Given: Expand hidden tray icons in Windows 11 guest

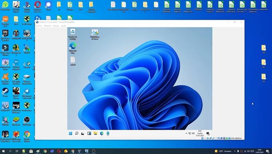Looking at the screenshot, I should click(186, 133).
